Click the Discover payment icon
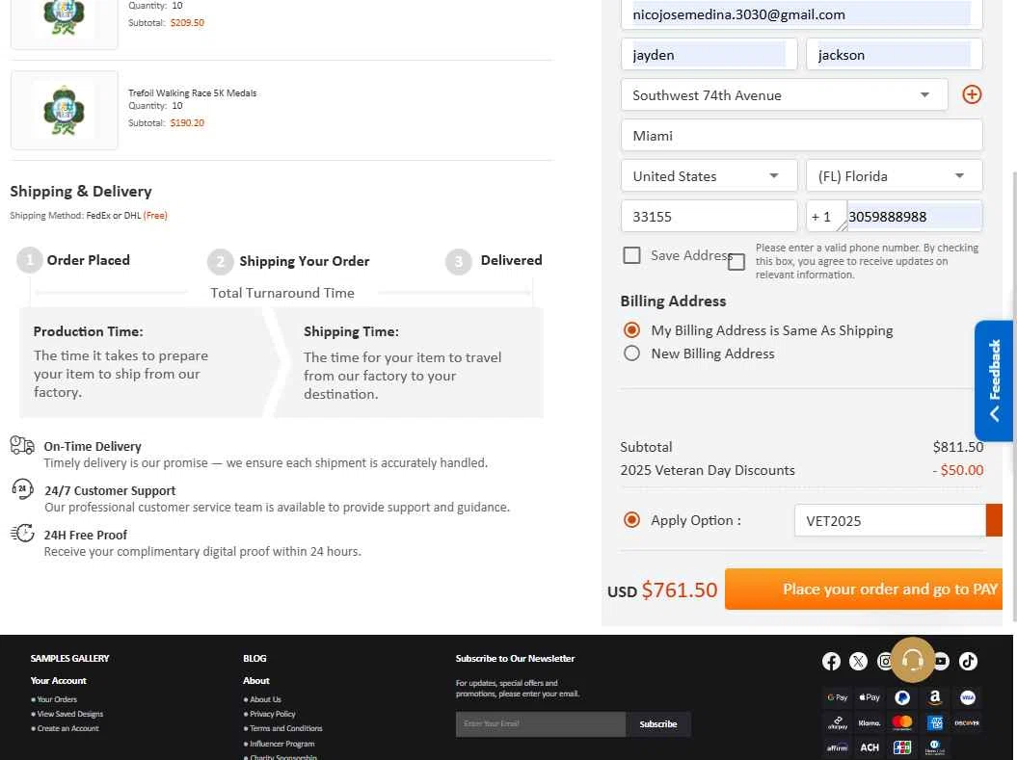The height and width of the screenshot is (760, 1017). click(x=967, y=722)
